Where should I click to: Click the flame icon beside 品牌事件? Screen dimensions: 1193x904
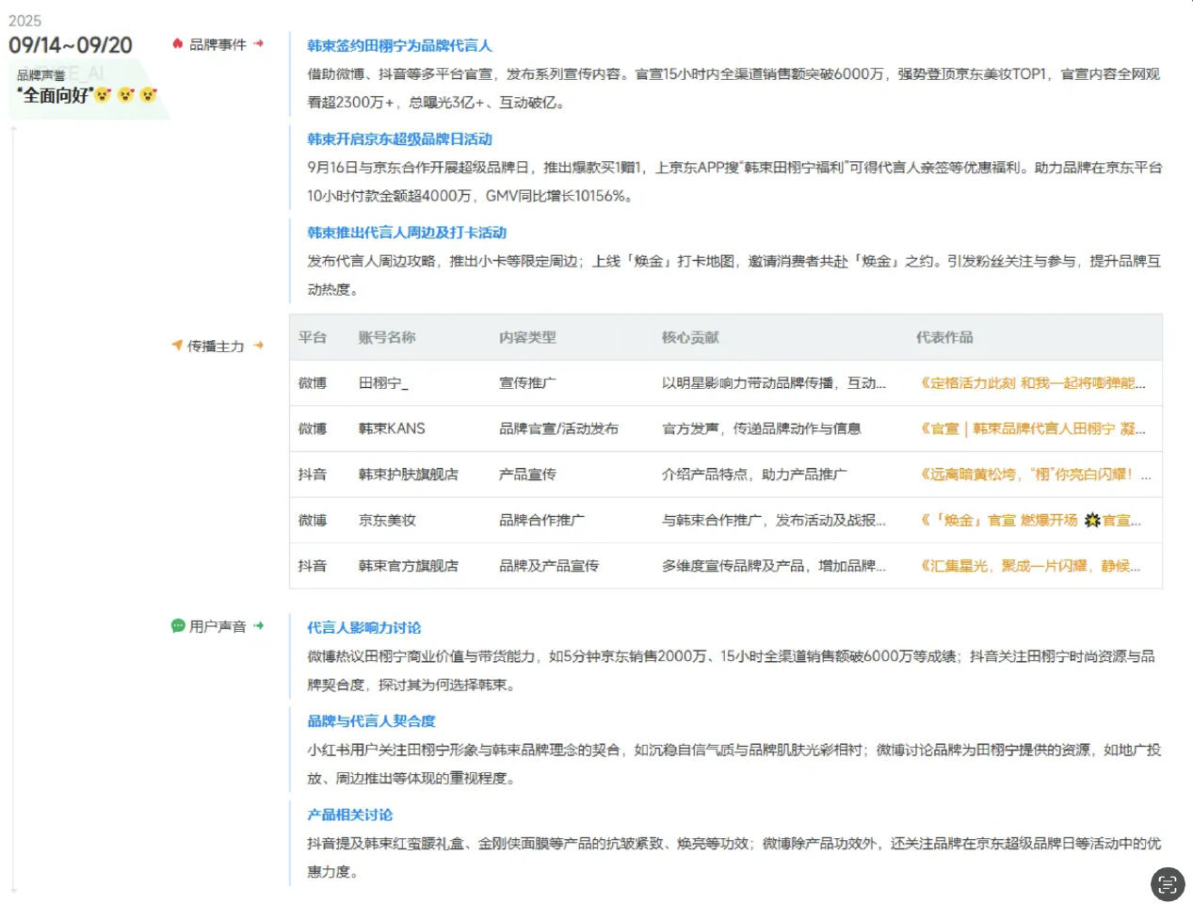[x=177, y=44]
